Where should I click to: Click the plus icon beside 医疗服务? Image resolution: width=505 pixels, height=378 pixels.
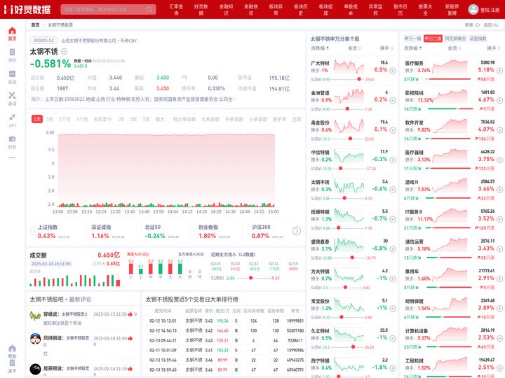[x=499, y=71]
